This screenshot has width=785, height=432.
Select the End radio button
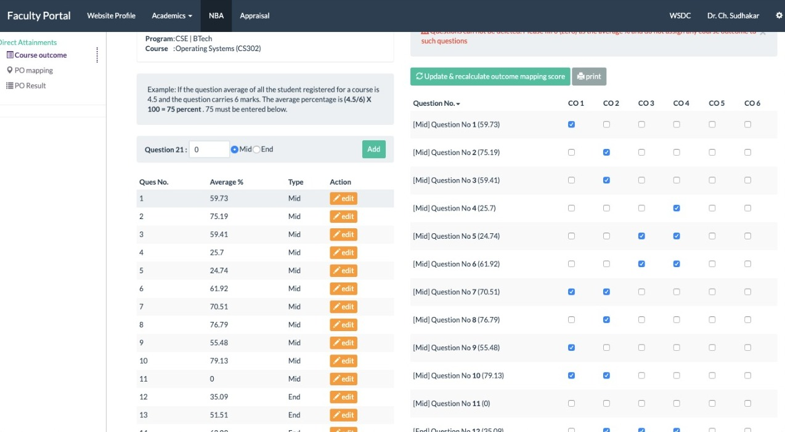(257, 149)
